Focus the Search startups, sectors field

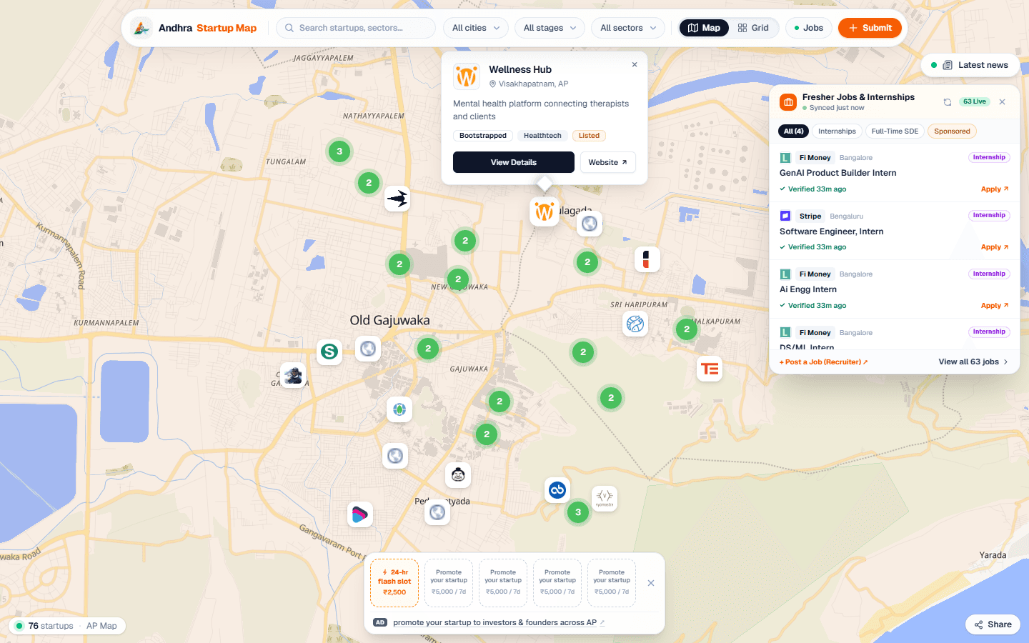click(356, 28)
